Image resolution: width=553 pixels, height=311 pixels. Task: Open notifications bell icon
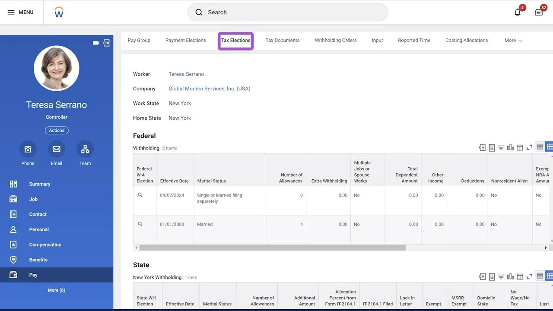pos(518,12)
